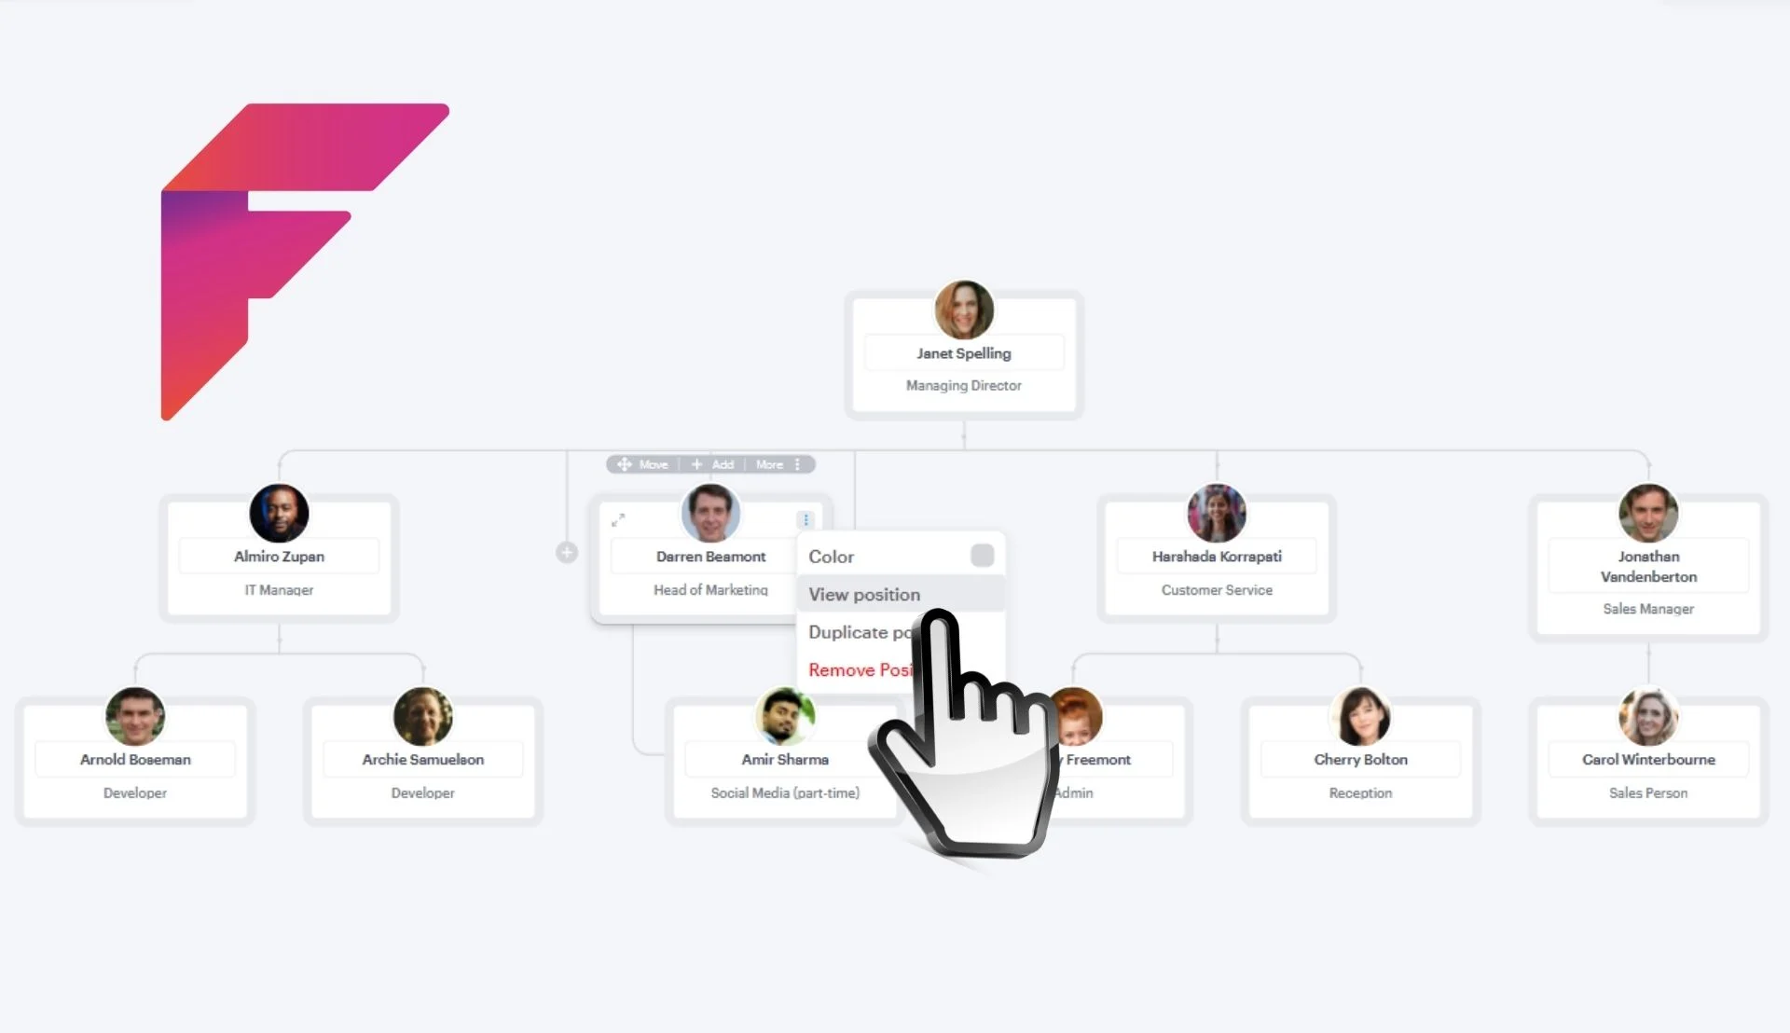The image size is (1790, 1033).
Task: Toggle visibility of Darren Beamont's position
Action: click(864, 595)
